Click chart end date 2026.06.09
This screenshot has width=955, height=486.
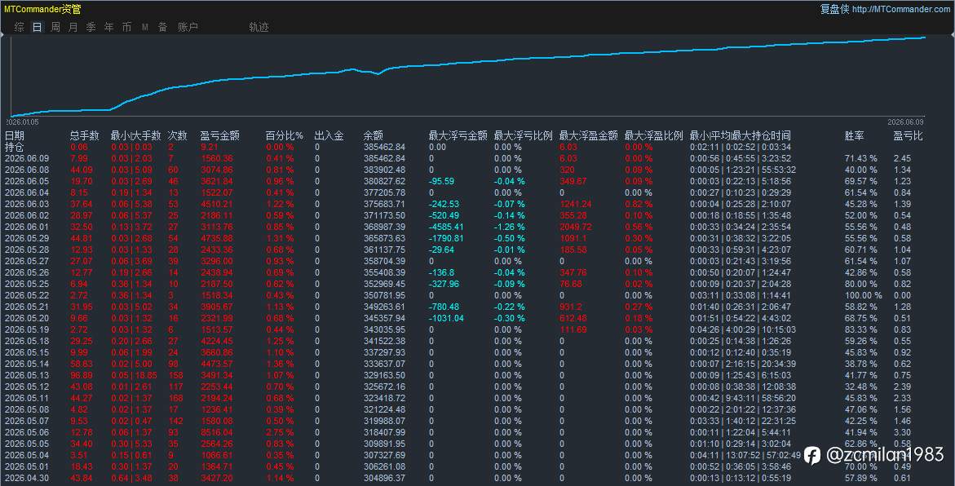point(906,121)
